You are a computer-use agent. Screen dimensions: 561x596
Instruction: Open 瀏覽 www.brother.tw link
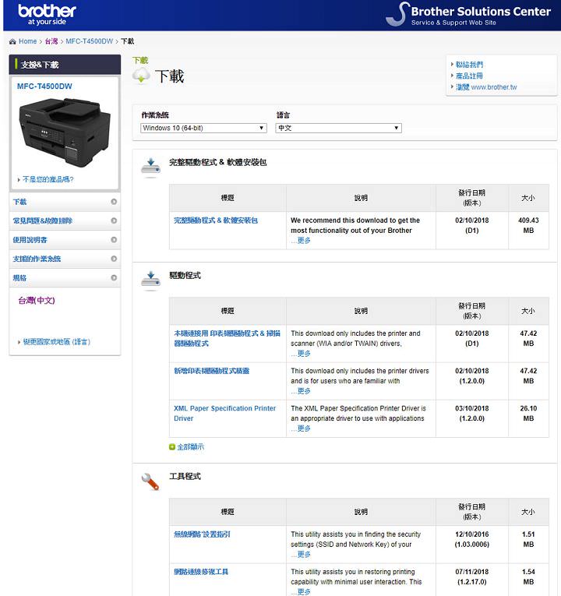tap(486, 87)
